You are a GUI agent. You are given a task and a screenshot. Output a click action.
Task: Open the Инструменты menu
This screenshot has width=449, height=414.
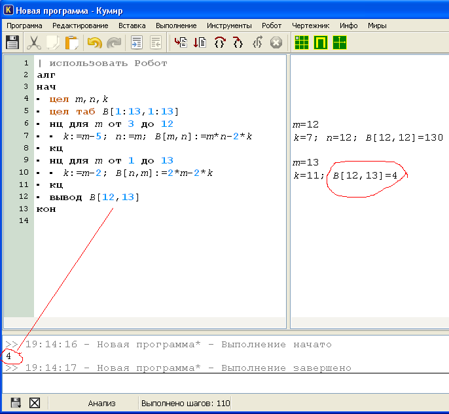[228, 26]
